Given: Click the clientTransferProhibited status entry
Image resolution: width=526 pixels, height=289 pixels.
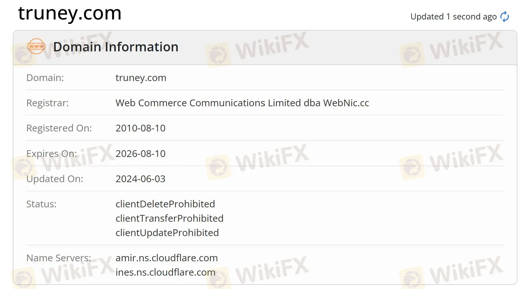Looking at the screenshot, I should [169, 218].
